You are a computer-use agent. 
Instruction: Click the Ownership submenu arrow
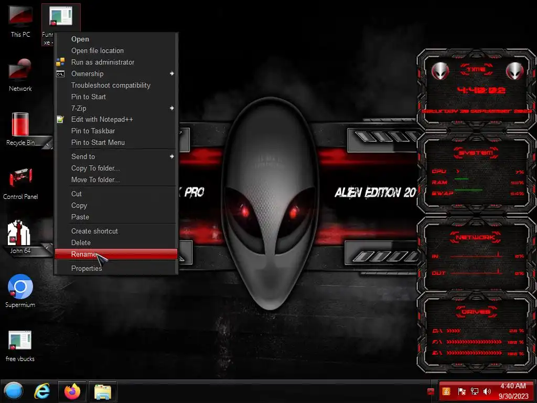coord(171,73)
